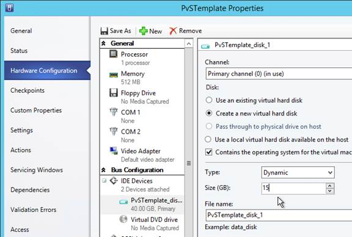352x237 pixels.
Task: Increase Size (GB) with up arrow
Action: tap(330, 186)
